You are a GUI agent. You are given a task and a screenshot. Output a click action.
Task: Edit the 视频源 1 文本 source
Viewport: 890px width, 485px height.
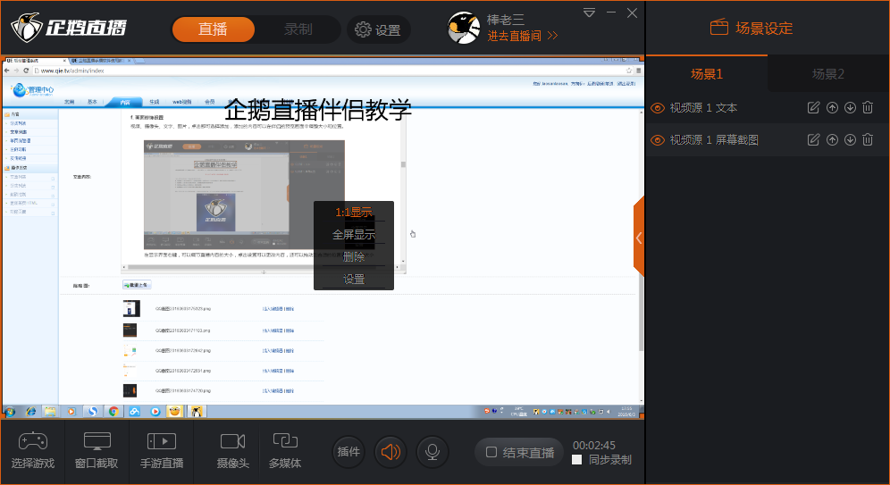tap(813, 107)
